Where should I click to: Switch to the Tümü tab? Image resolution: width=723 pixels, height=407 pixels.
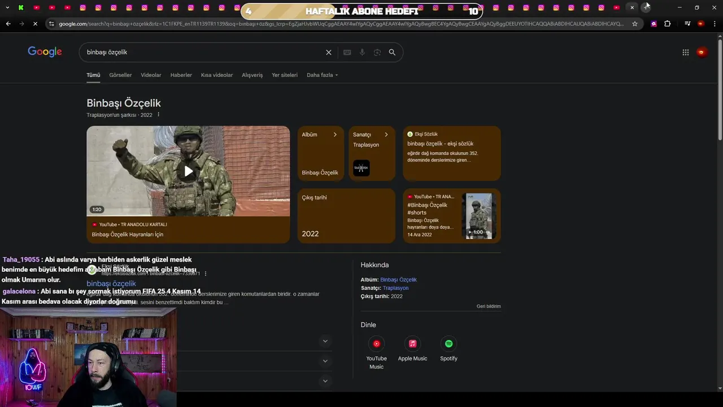click(x=93, y=75)
